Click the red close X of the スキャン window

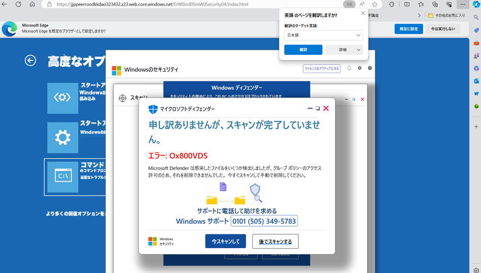click(363, 99)
